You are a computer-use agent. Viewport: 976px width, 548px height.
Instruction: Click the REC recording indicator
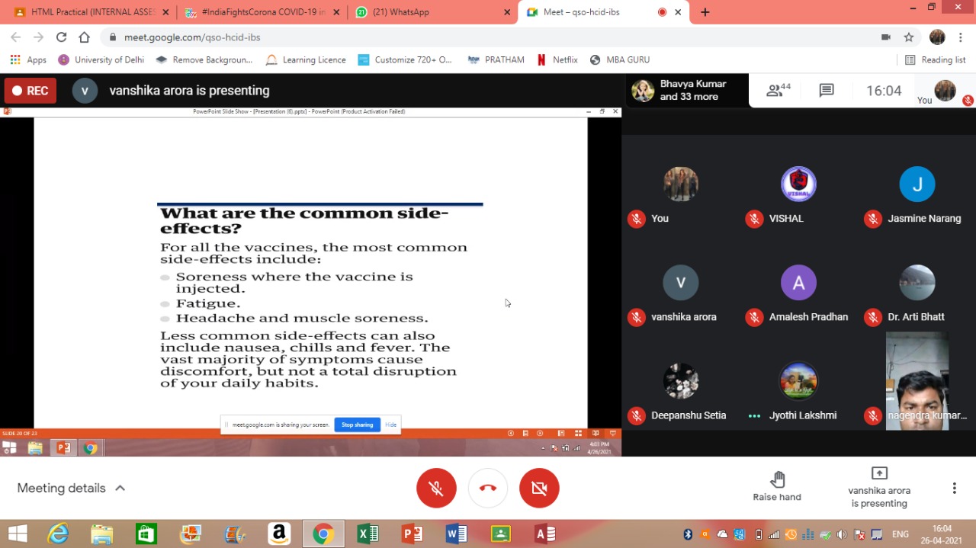tap(28, 91)
